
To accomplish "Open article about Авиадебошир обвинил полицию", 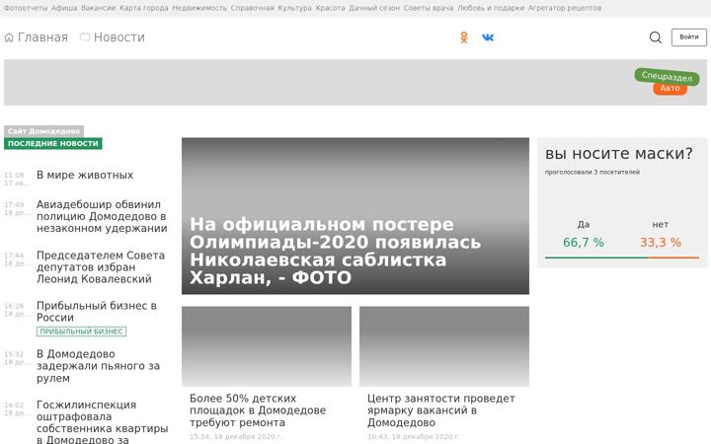I will point(102,216).
